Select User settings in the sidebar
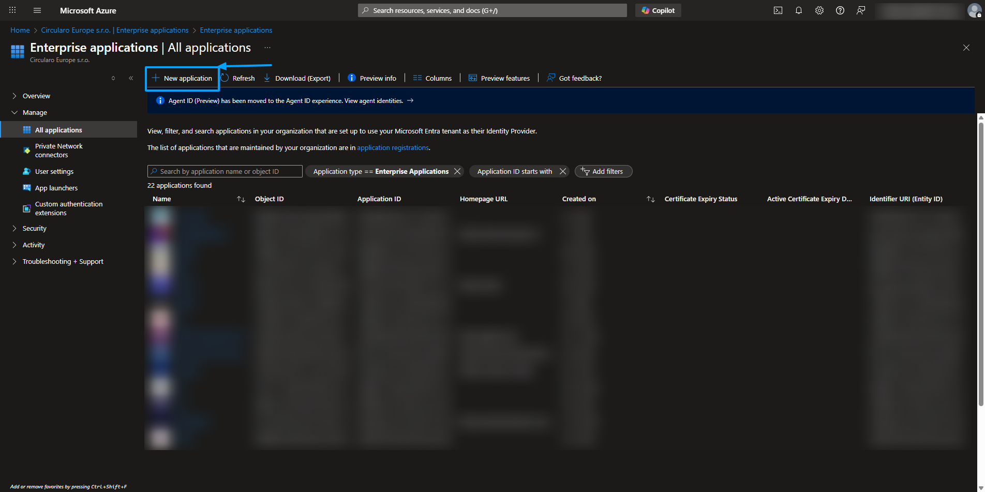 54,171
